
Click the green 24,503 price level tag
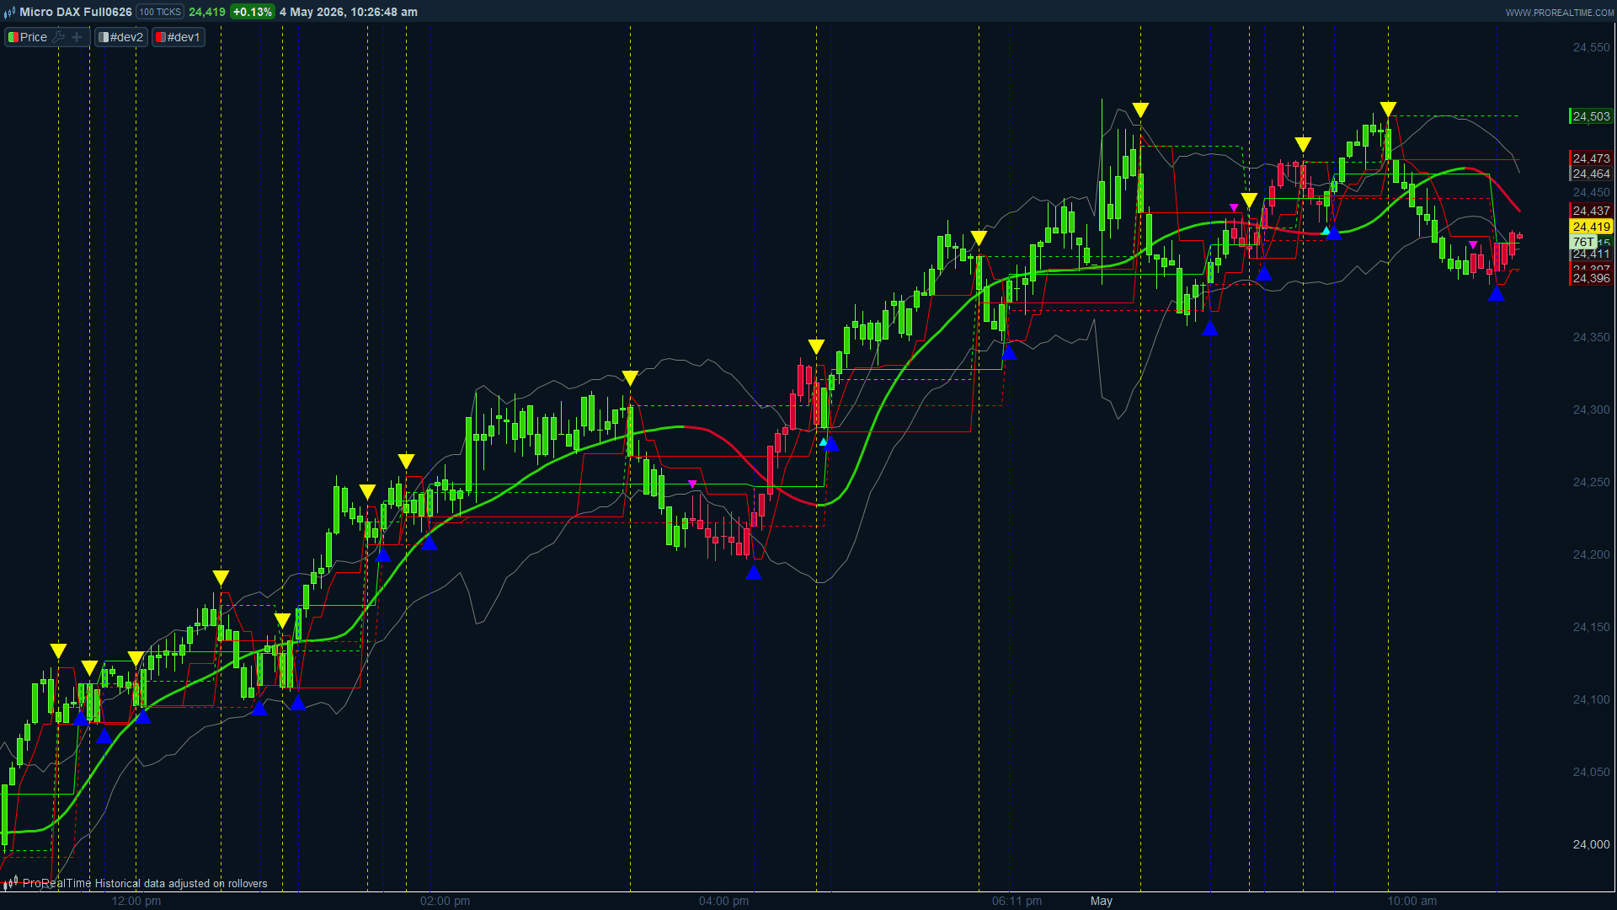(x=1591, y=116)
